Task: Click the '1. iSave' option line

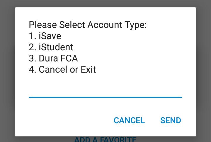Action: click(45, 36)
